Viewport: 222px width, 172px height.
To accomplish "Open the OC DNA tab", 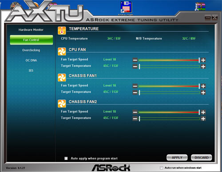I will (x=31, y=60).
